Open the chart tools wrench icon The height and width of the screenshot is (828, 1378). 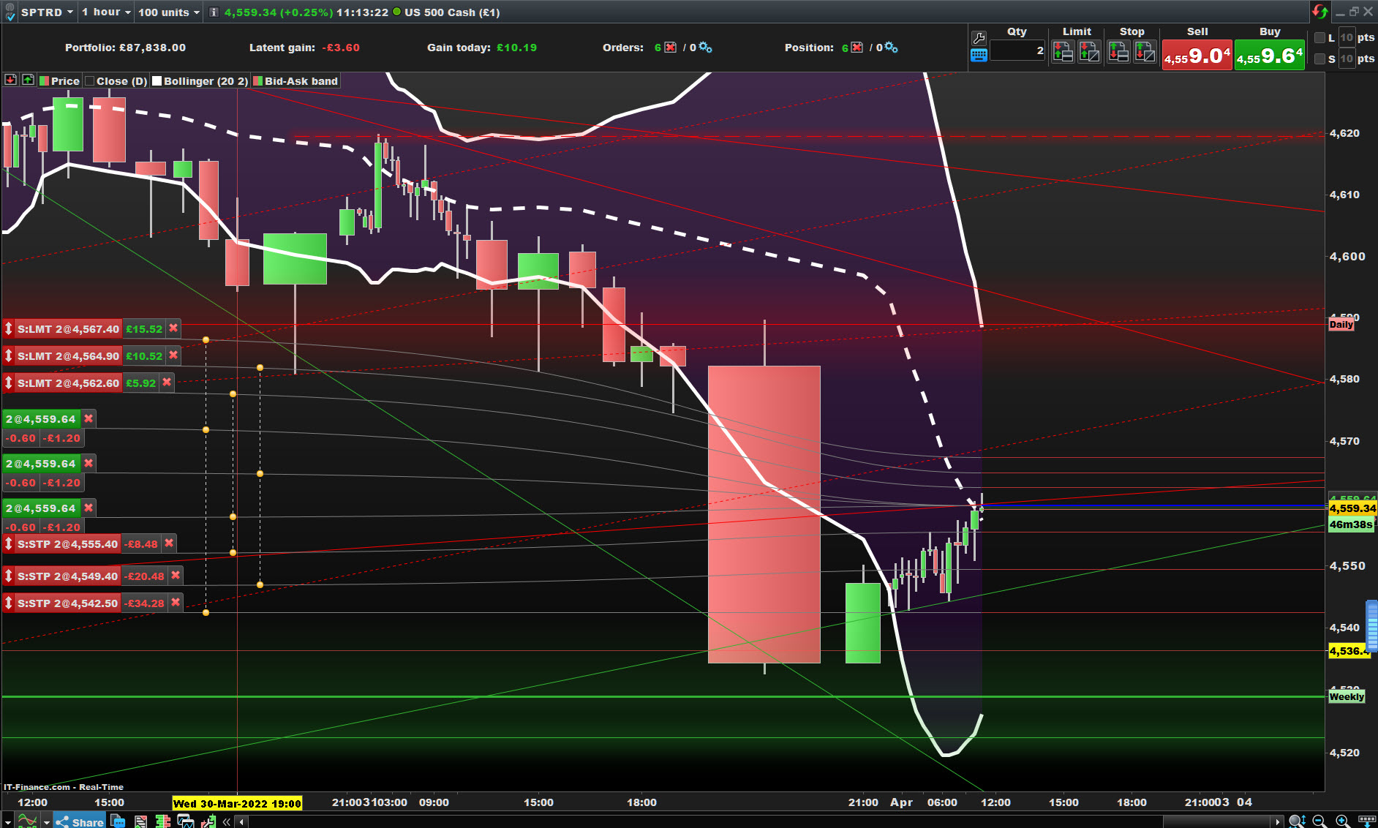click(208, 821)
